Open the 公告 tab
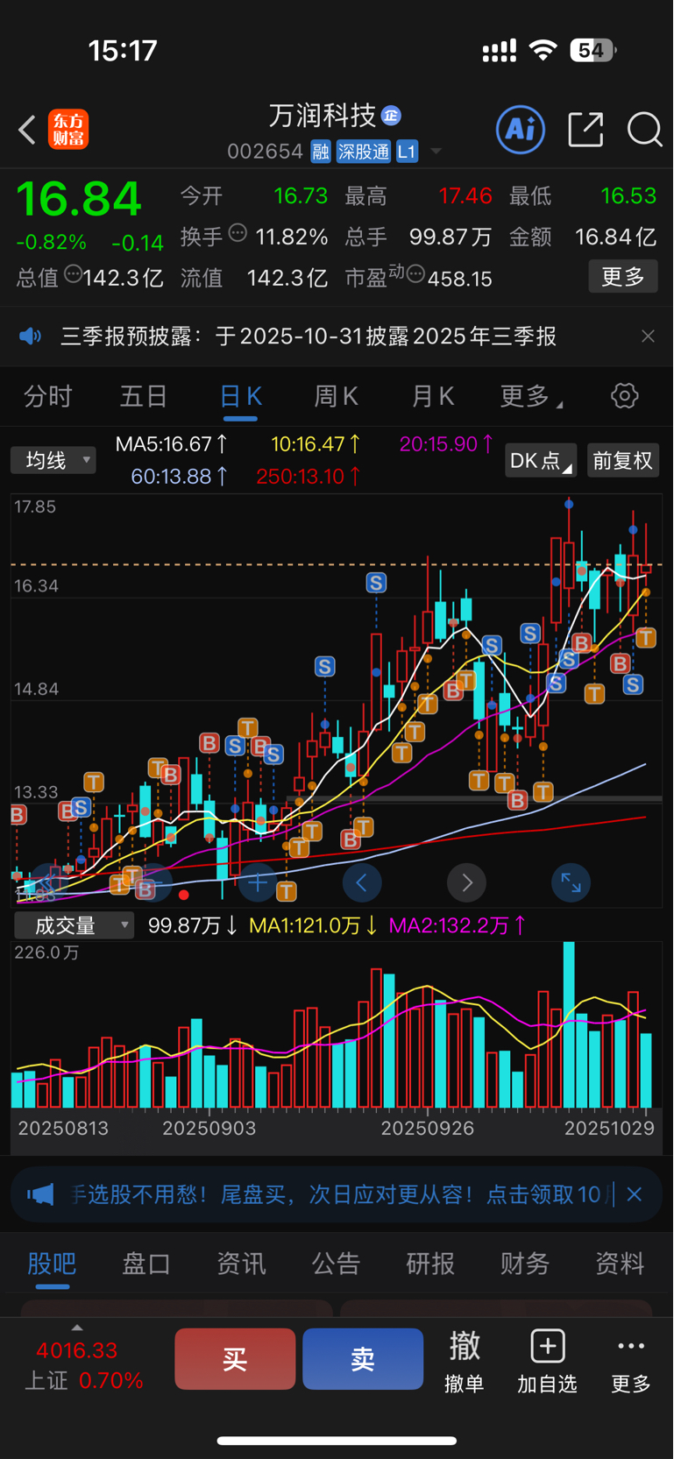Image resolution: width=674 pixels, height=1459 pixels. [x=336, y=1263]
